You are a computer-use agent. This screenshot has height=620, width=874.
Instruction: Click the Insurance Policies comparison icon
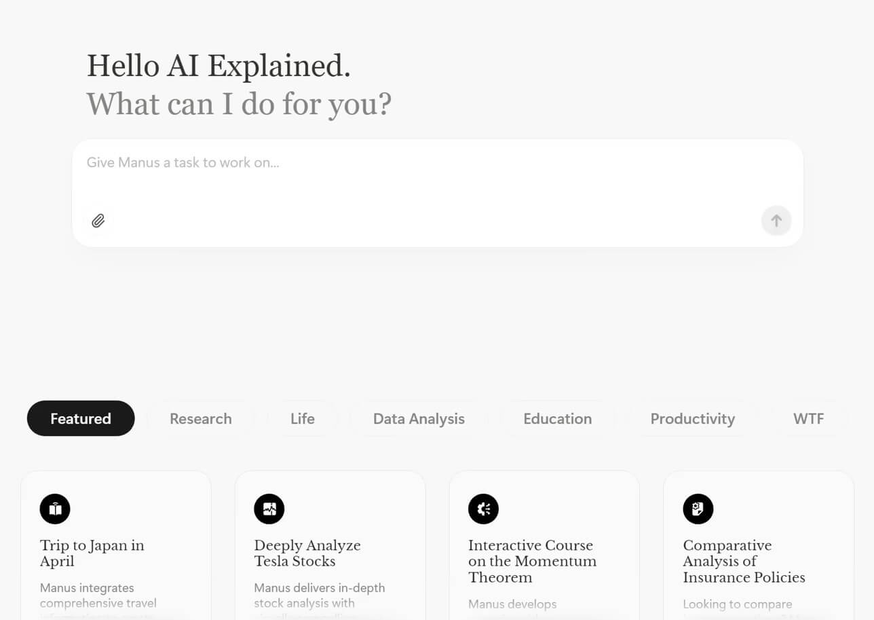click(x=698, y=509)
